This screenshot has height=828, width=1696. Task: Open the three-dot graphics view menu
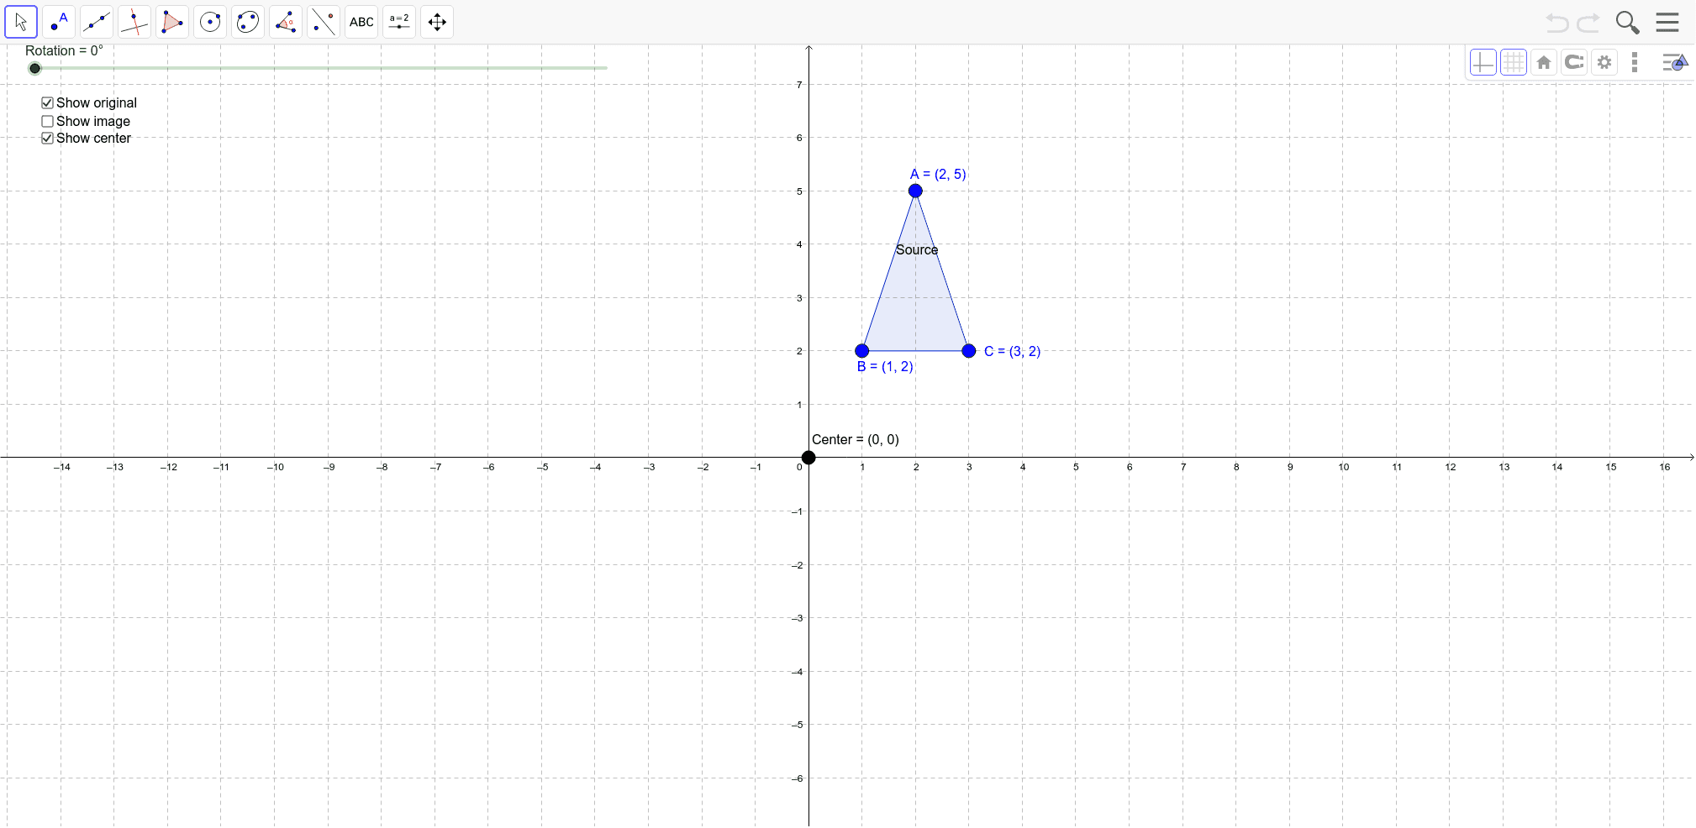pos(1635,62)
